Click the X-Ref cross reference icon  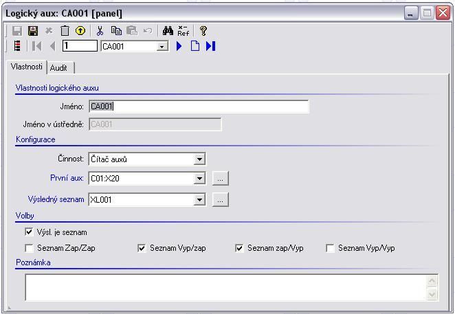coord(183,31)
